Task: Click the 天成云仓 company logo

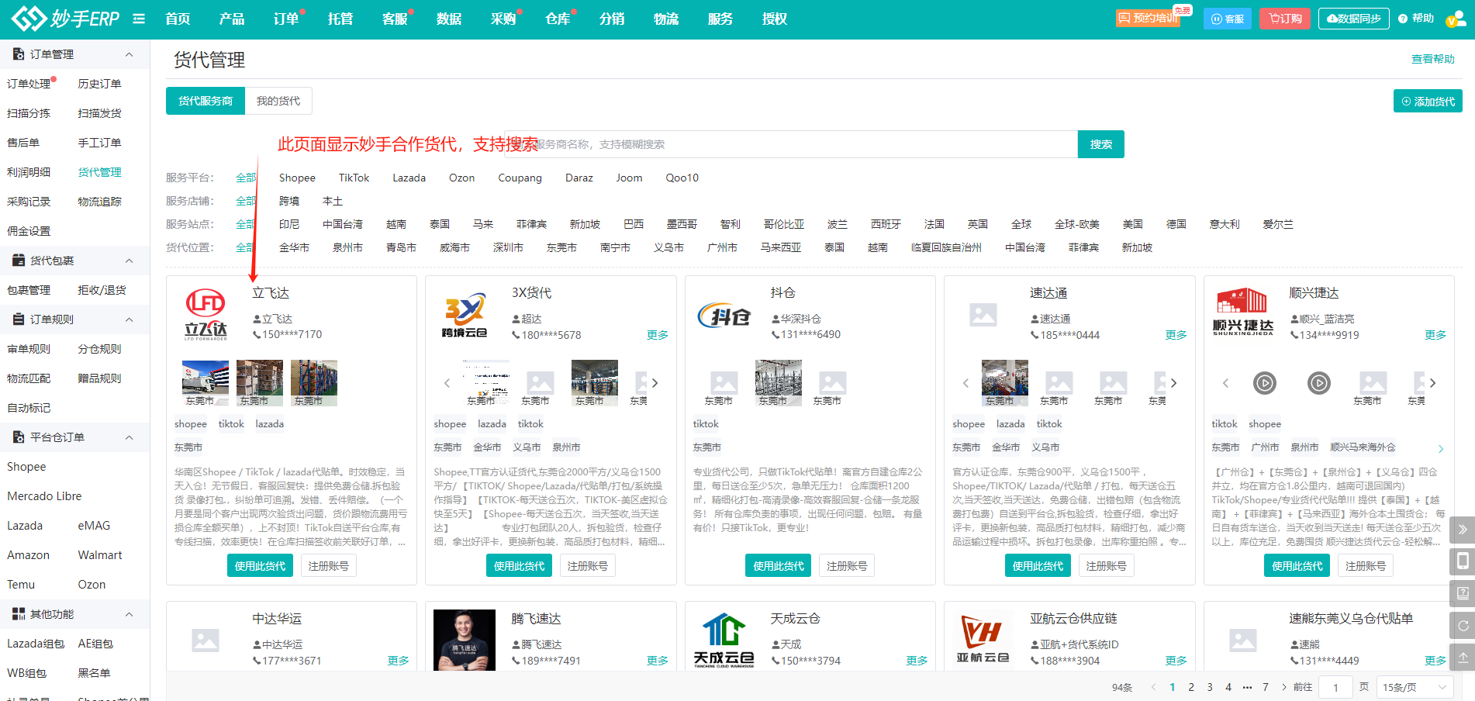Action: tap(724, 640)
